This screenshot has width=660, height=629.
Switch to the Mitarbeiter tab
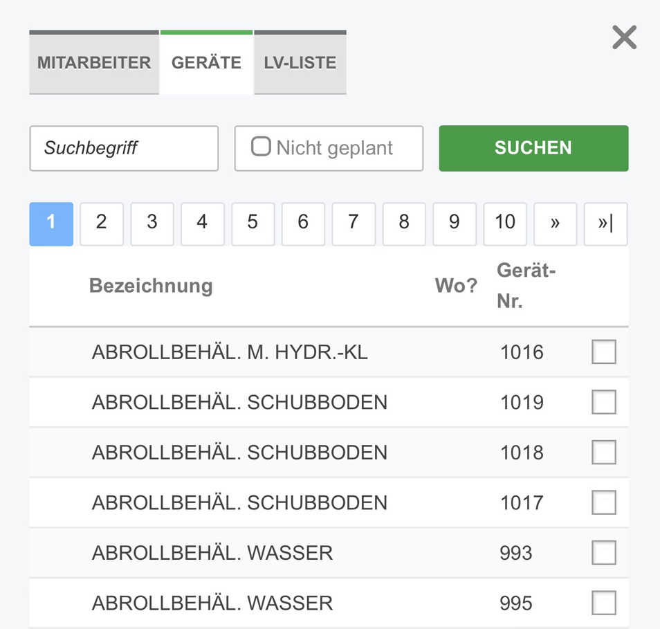coord(94,63)
